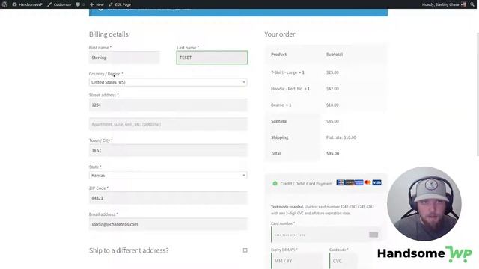Open the comments bubble icon

(80, 4)
